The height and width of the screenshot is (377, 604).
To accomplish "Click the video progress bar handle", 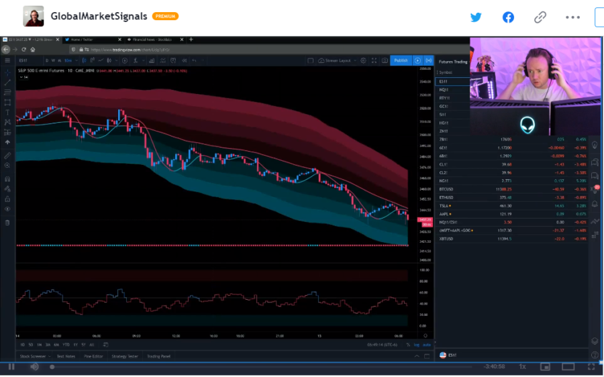I will [x=52, y=367].
